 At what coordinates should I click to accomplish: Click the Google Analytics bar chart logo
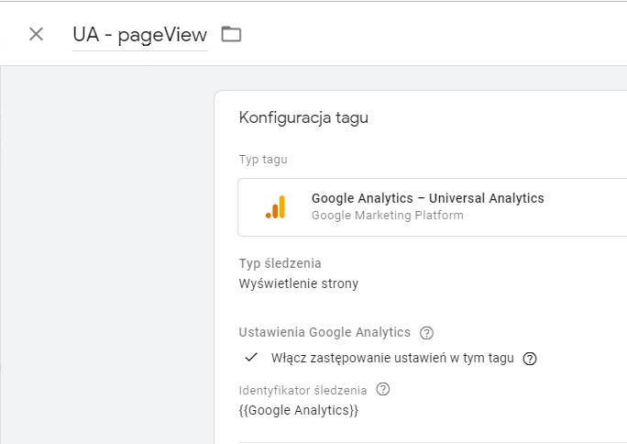pos(276,206)
